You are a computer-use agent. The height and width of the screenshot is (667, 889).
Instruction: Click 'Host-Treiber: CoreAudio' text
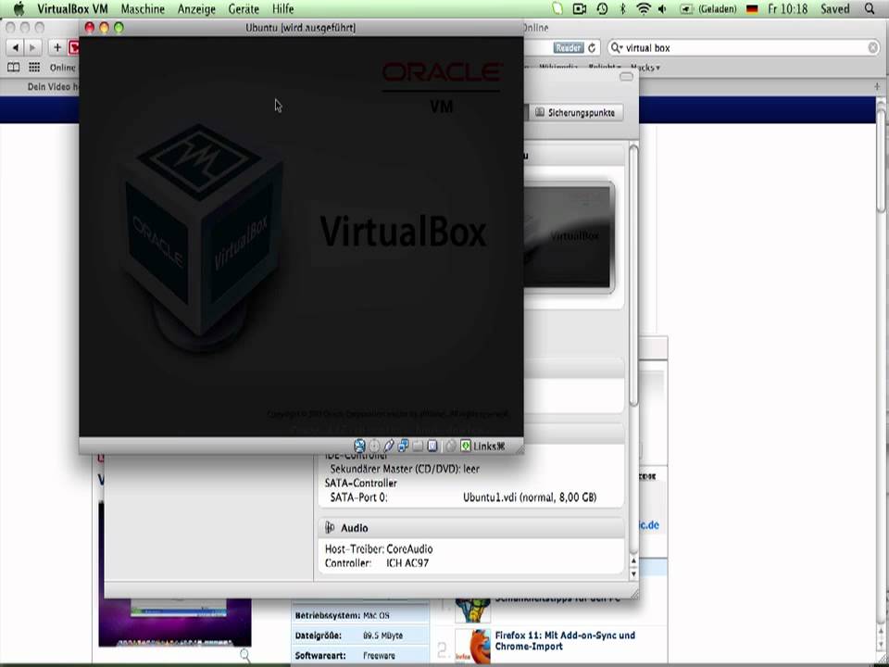[x=379, y=549]
